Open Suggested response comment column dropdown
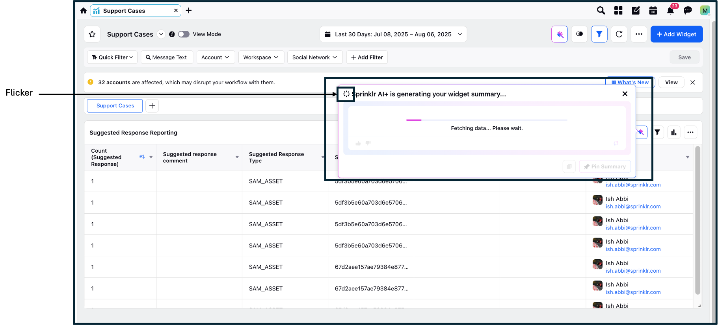The height and width of the screenshot is (325, 718). click(237, 157)
